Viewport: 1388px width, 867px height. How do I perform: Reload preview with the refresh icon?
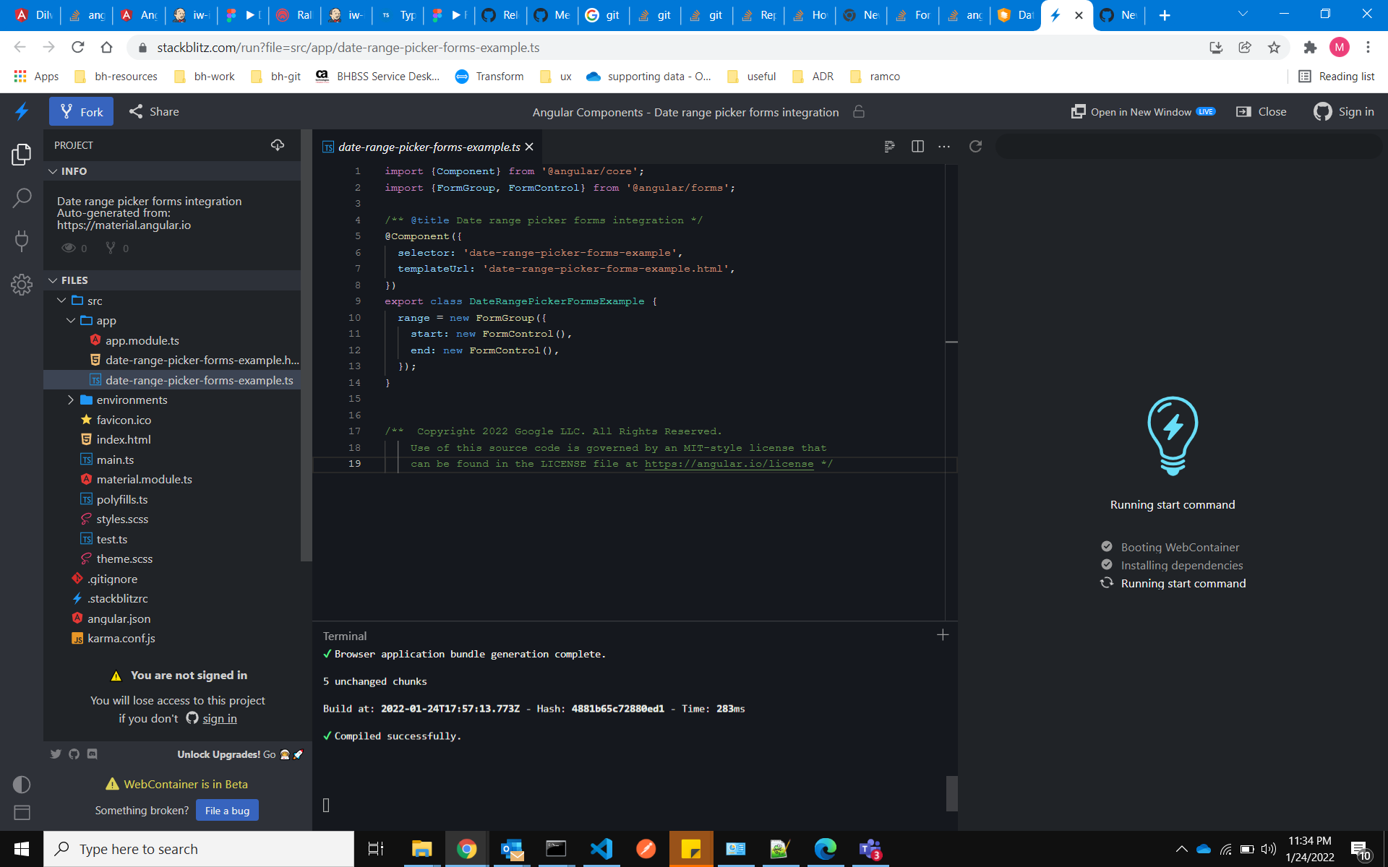pyautogui.click(x=976, y=146)
